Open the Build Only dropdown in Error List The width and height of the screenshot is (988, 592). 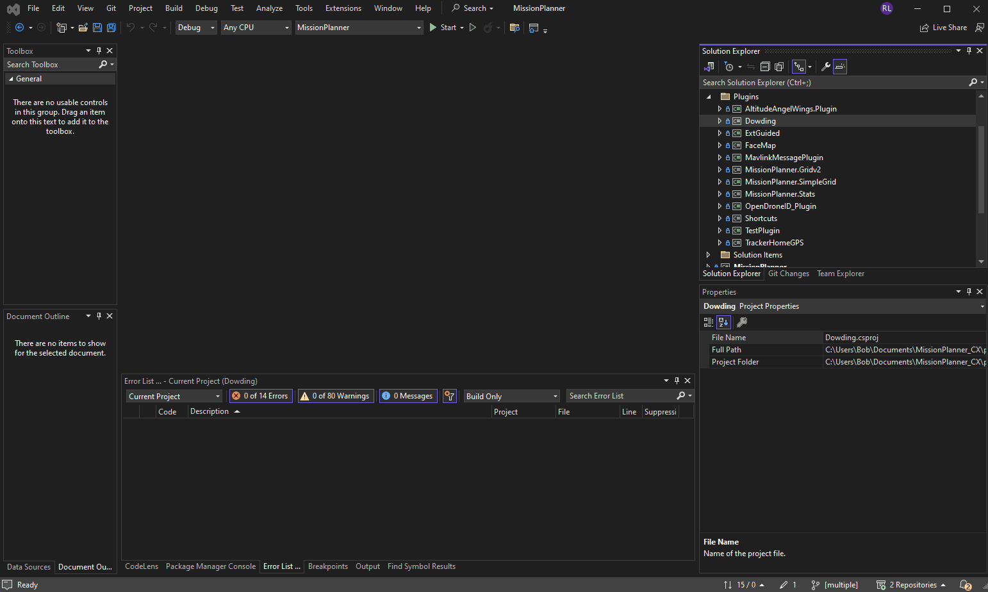(x=511, y=397)
